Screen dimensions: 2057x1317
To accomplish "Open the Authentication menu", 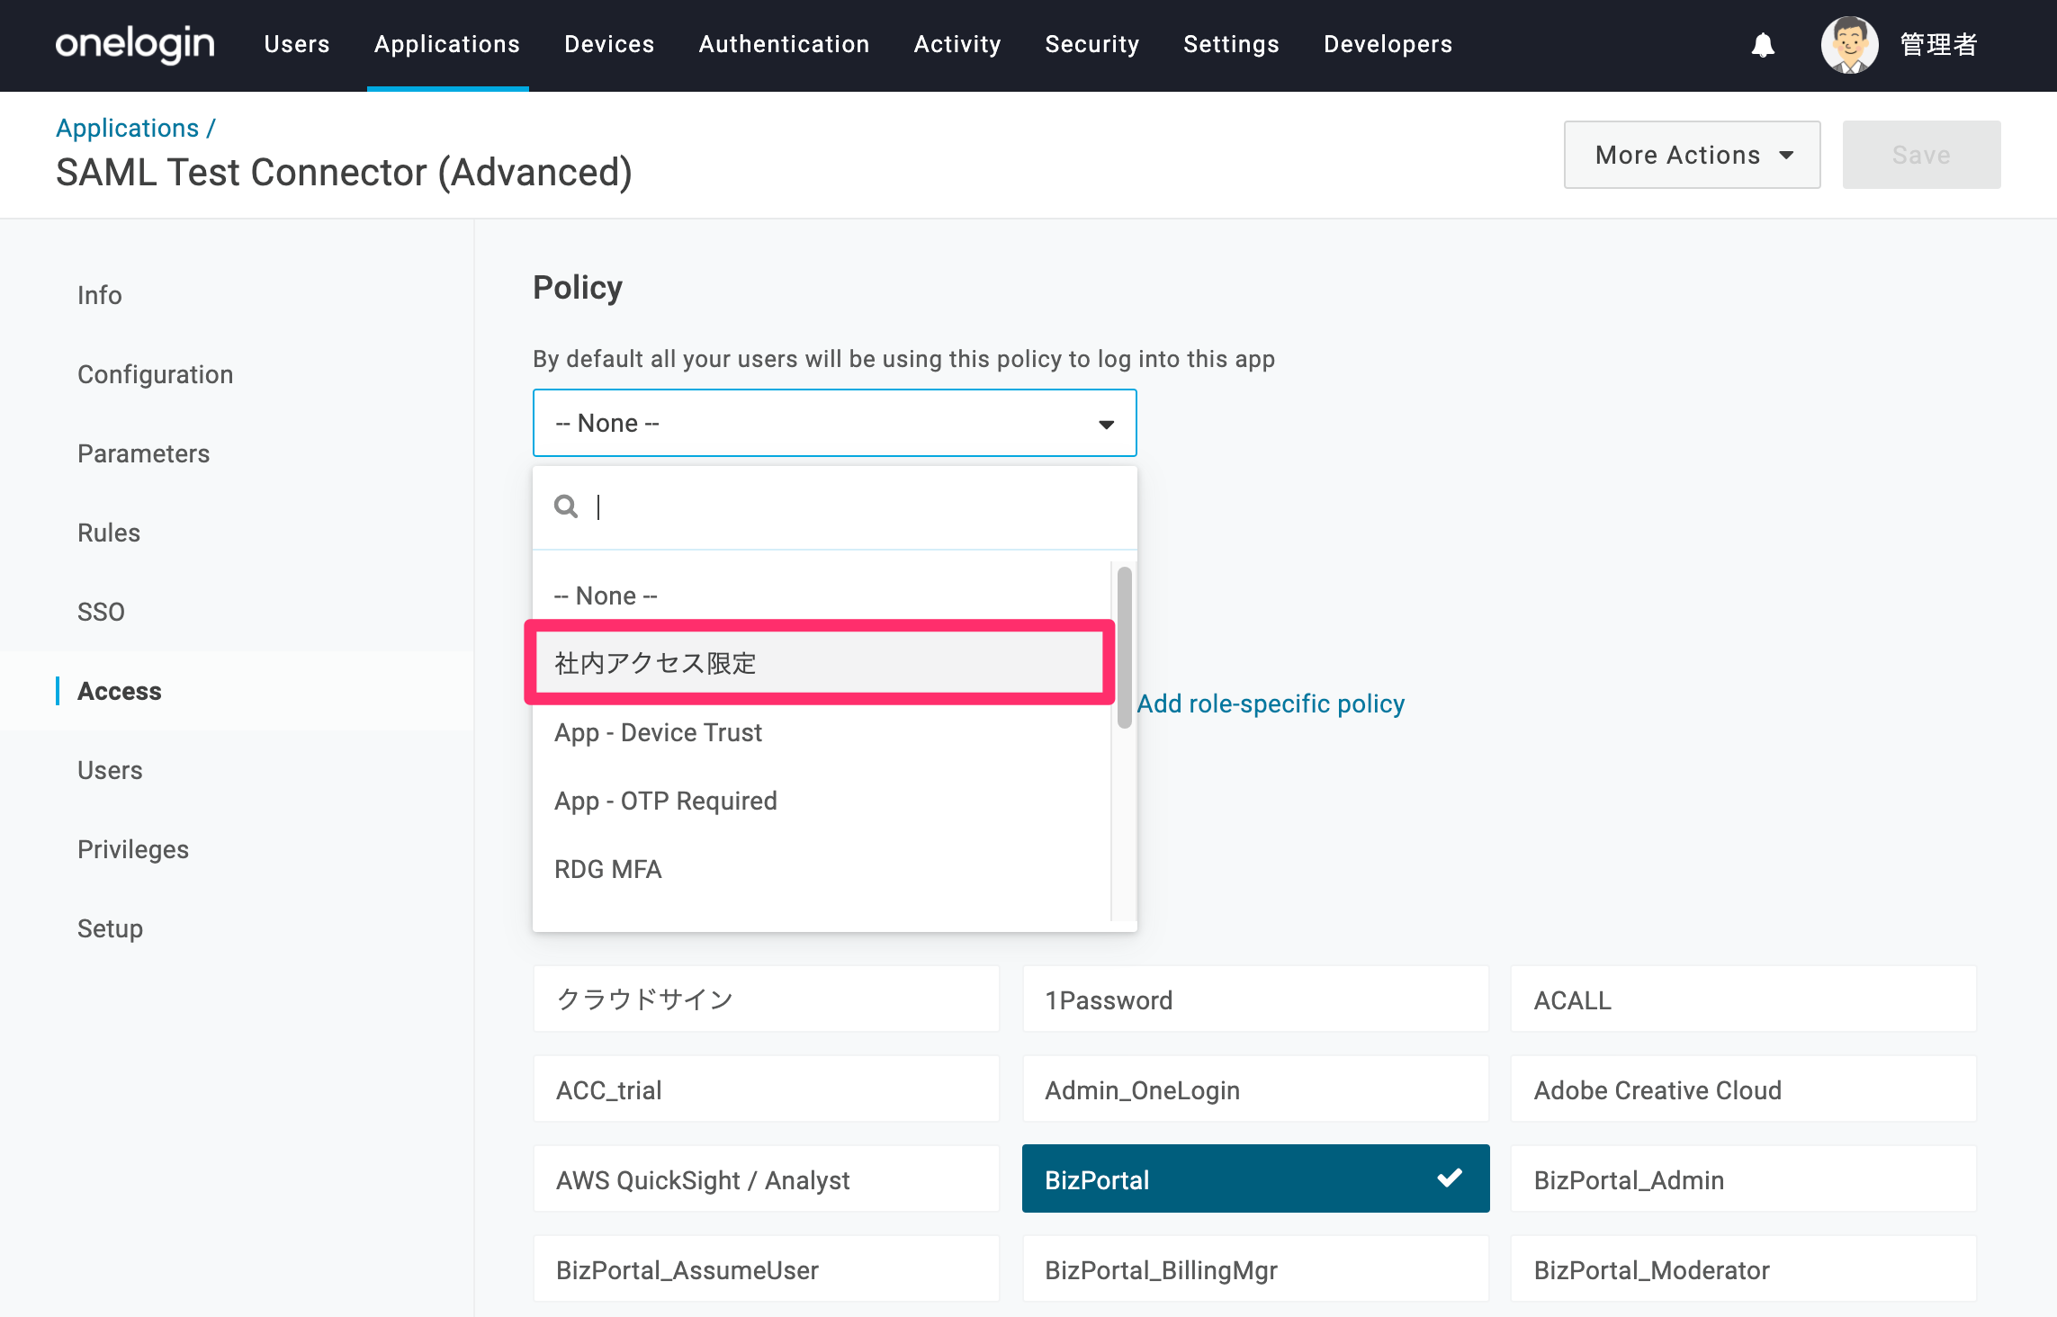I will pos(784,44).
